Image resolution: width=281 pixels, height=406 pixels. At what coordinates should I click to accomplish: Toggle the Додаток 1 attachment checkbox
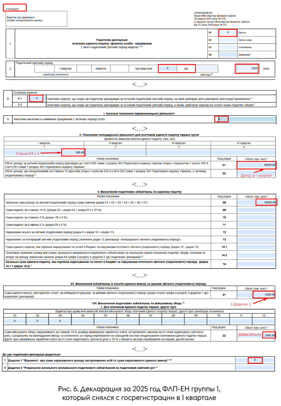pos(255,360)
